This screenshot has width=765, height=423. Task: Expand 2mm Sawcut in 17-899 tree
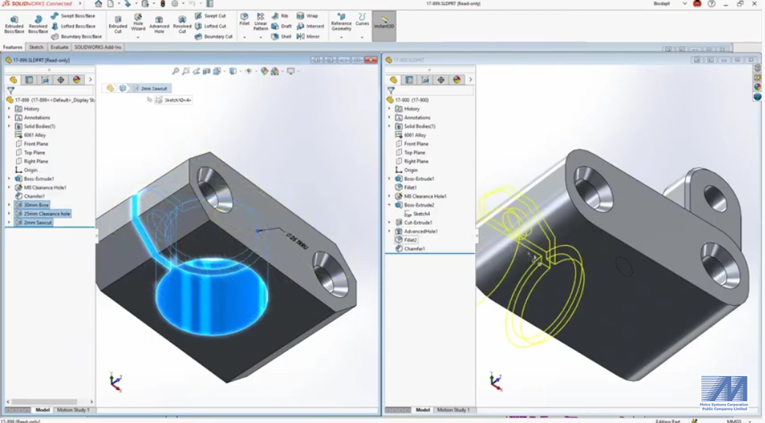(x=9, y=222)
